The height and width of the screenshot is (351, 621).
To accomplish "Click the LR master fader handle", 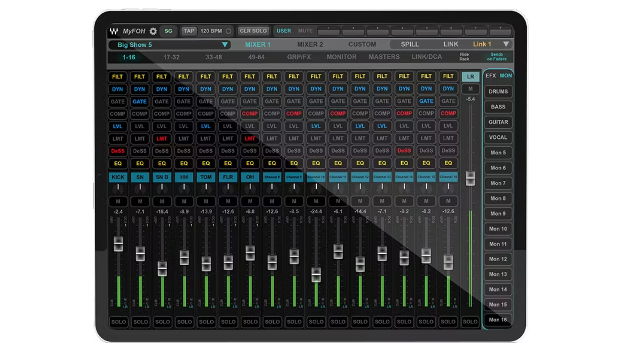I will pos(471,177).
